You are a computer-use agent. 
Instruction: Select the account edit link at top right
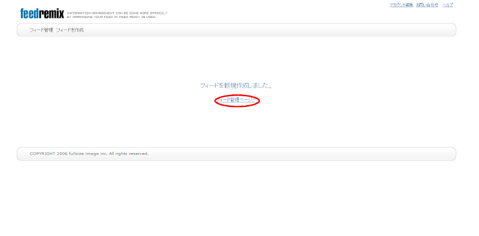401,5
